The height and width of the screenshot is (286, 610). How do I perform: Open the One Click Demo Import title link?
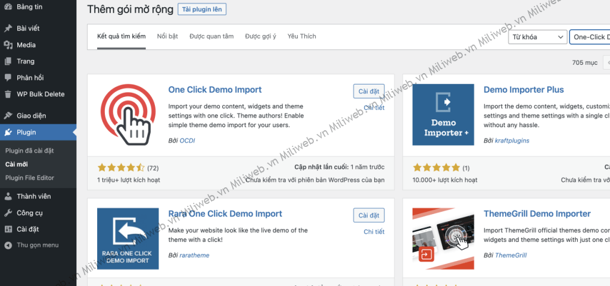(214, 90)
